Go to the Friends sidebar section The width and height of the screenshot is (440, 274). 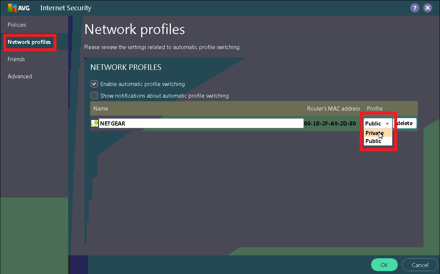tap(16, 59)
